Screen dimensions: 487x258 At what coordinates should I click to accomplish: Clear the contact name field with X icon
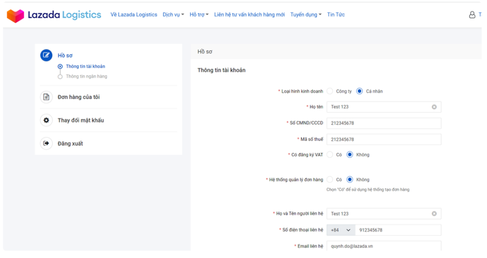(x=434, y=214)
